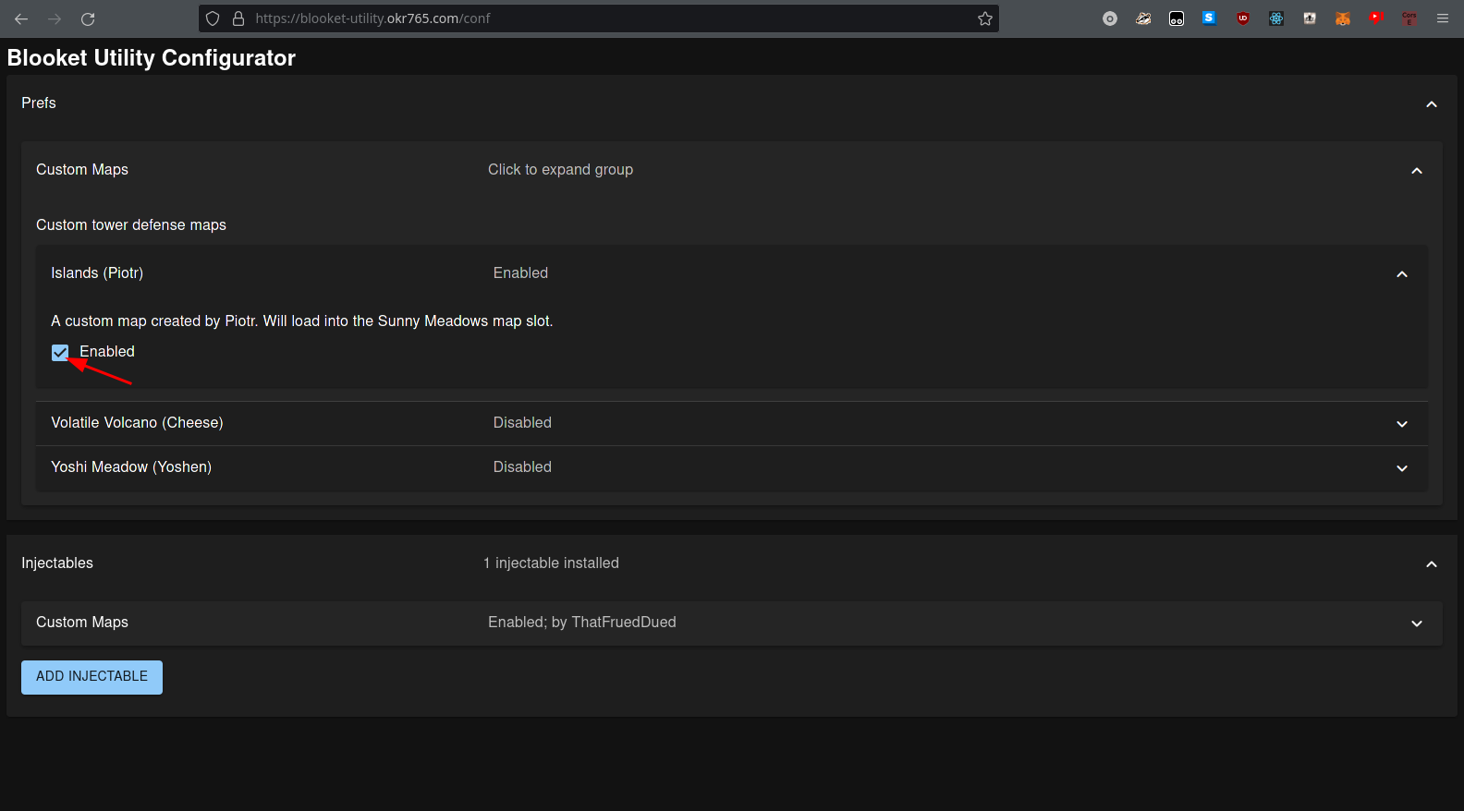The image size is (1464, 811).
Task: Go forward with the browser forward arrow
Action: click(55, 18)
